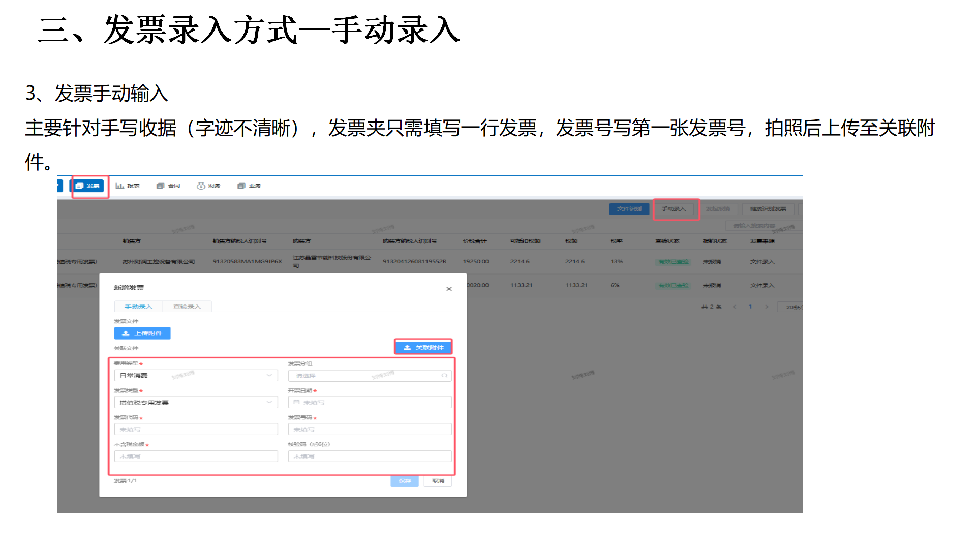
Task: Click the 上传附件 upload button
Action: click(142, 333)
